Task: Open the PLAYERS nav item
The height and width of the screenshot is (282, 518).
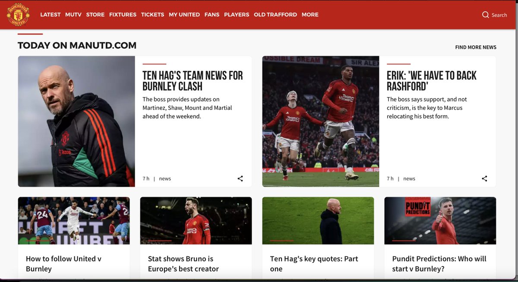Action: [237, 15]
